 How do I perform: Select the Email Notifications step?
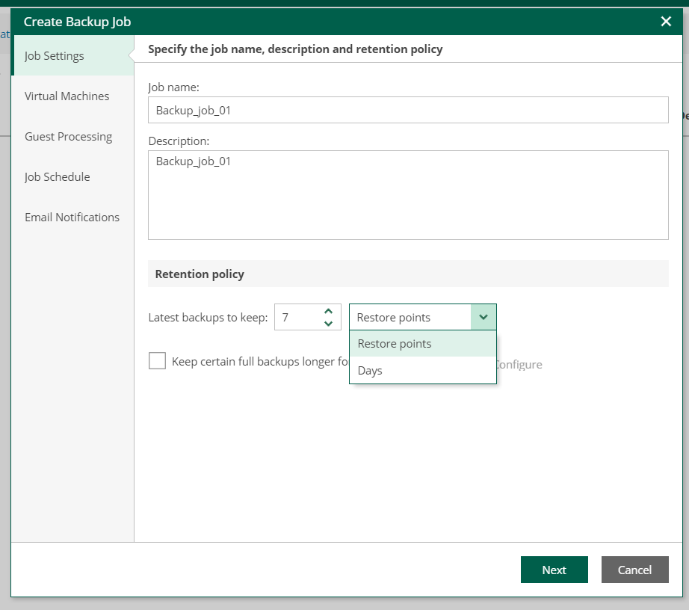click(x=72, y=218)
